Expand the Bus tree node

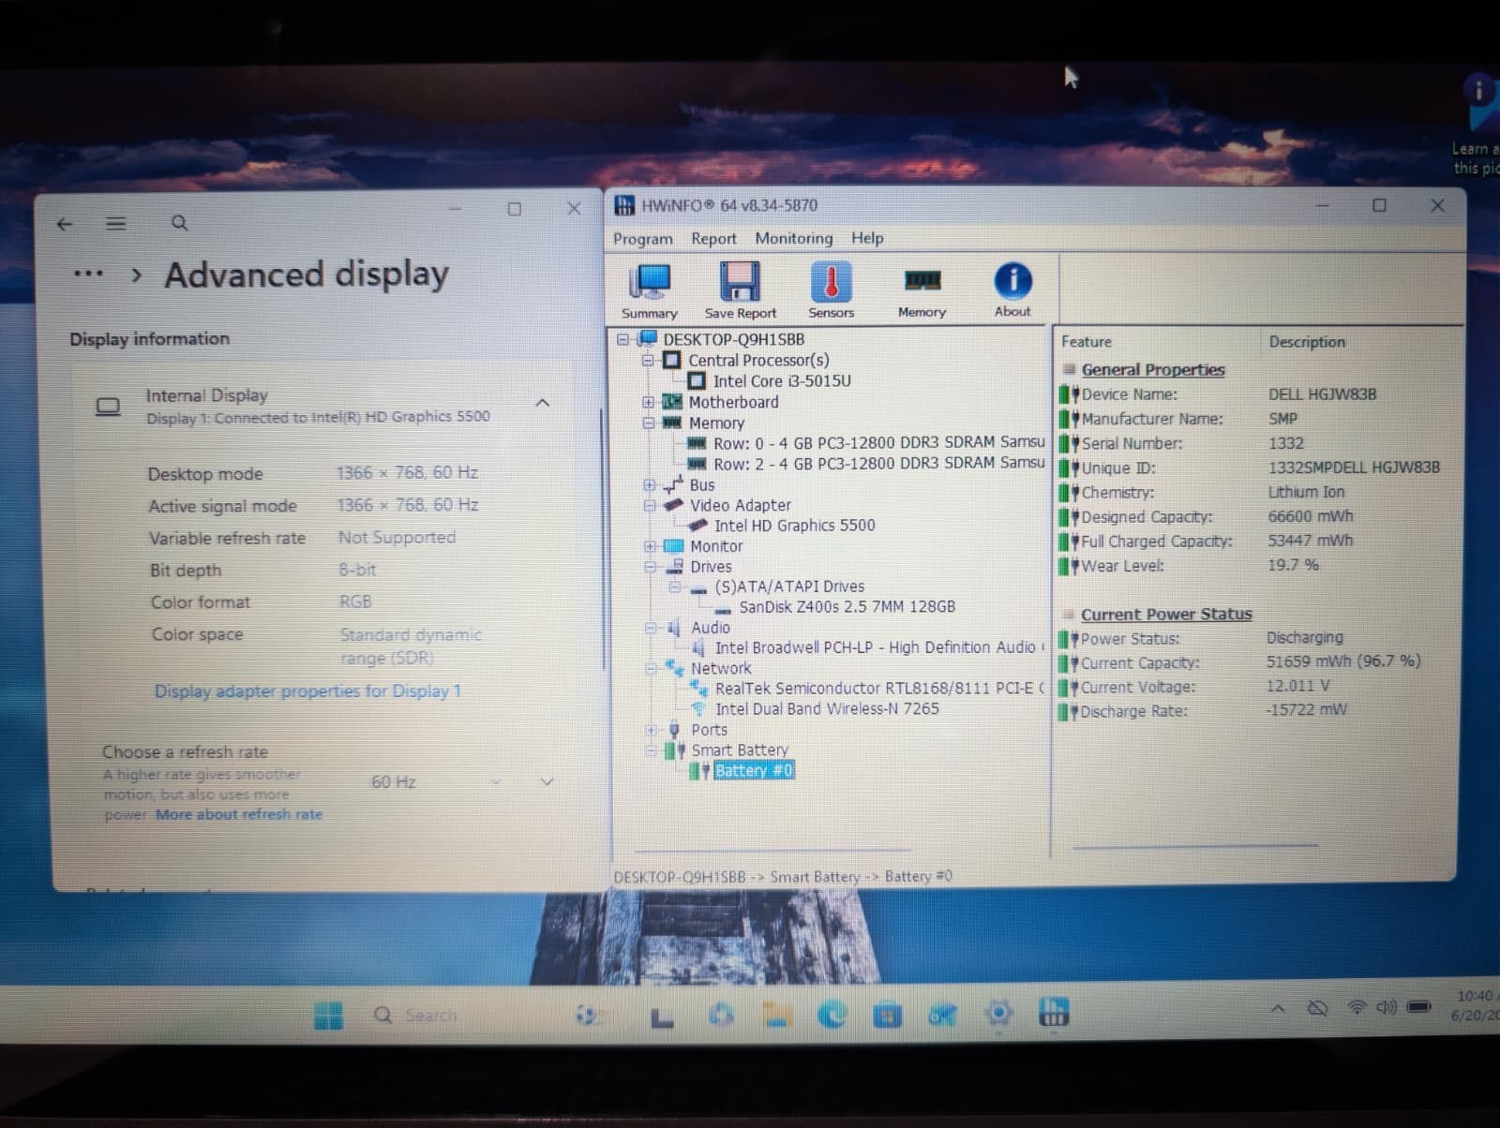(x=649, y=484)
